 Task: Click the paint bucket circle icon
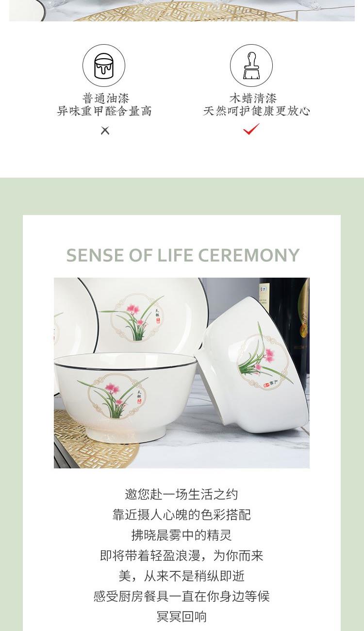click(104, 66)
